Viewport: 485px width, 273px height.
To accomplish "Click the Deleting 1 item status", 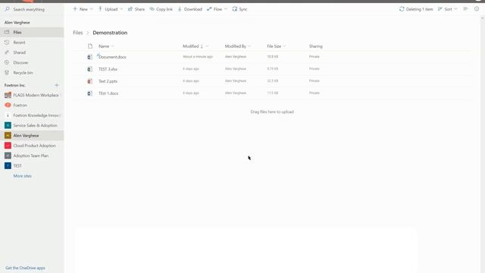I will tap(416, 9).
